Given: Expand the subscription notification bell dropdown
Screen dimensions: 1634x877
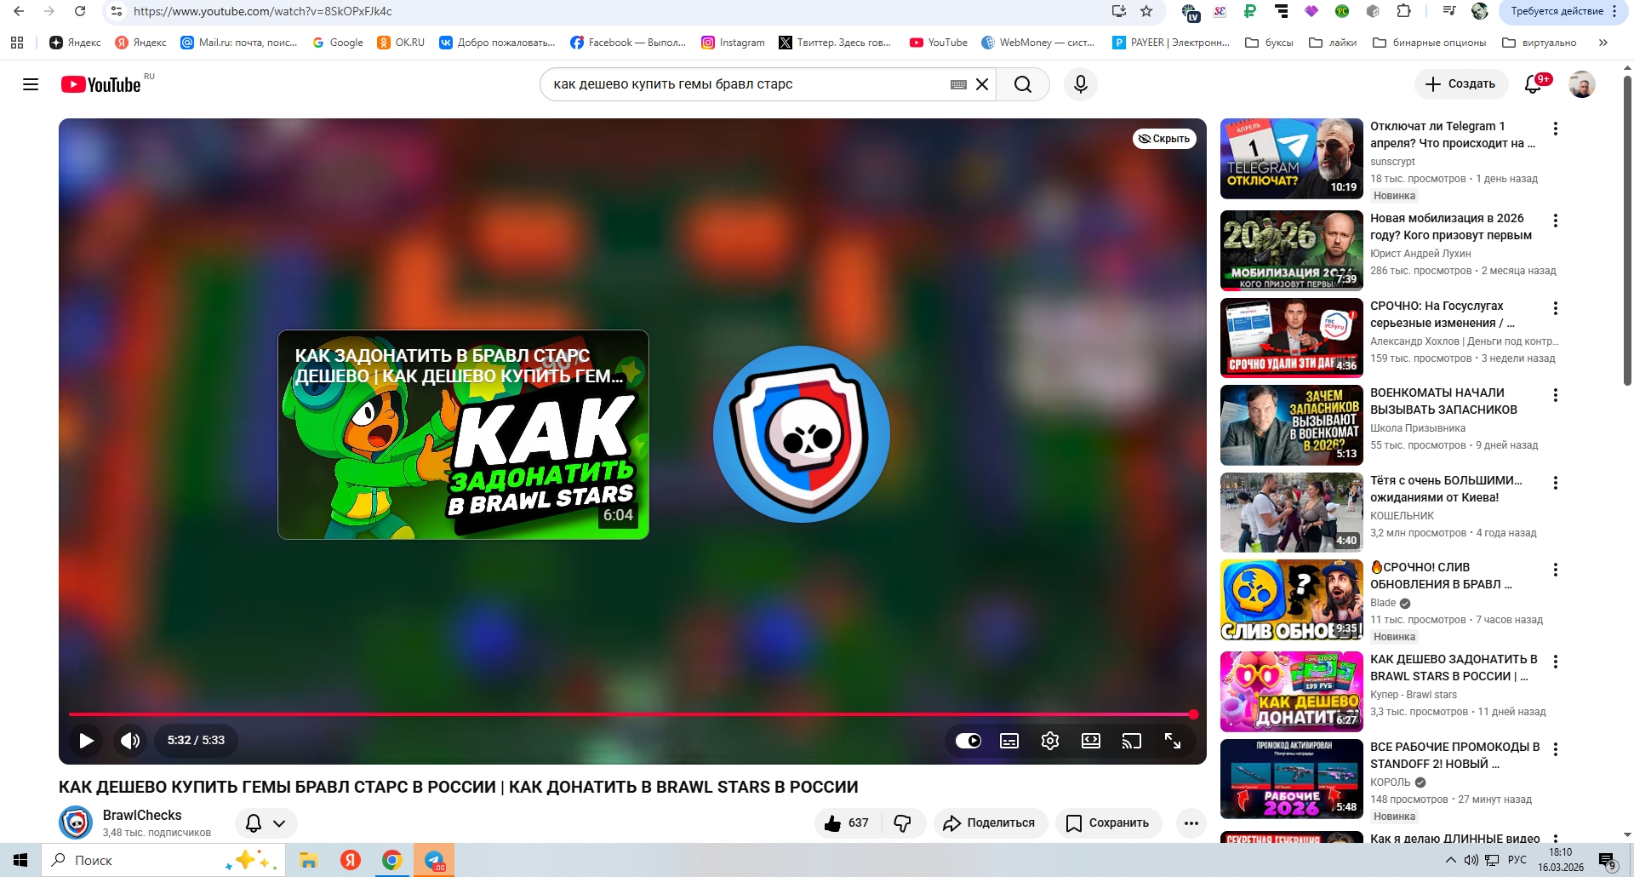Looking at the screenshot, I should (x=266, y=823).
